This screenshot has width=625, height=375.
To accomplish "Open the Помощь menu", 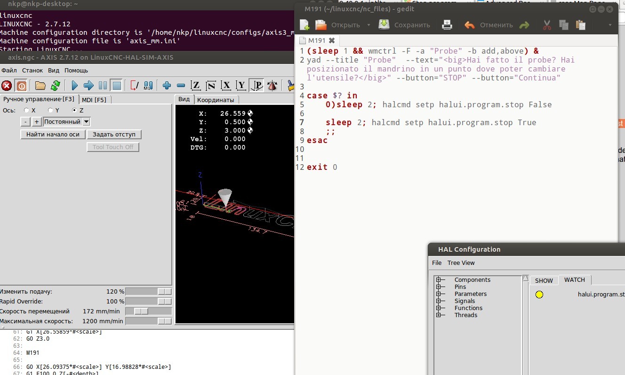I will click(x=76, y=71).
